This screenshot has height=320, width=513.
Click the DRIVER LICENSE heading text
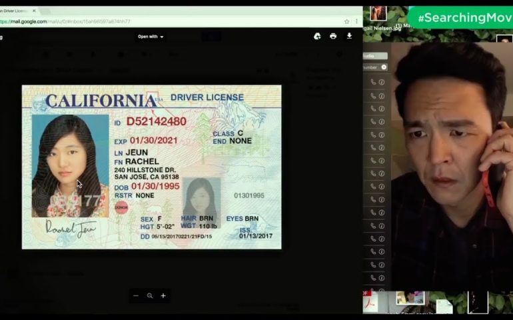point(207,97)
